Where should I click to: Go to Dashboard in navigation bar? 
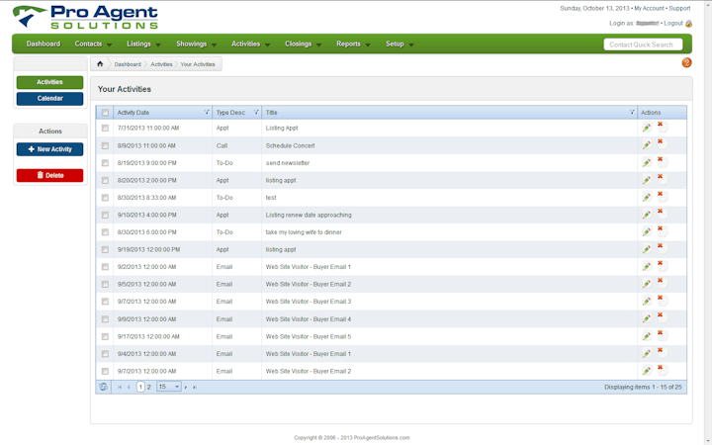coord(44,44)
